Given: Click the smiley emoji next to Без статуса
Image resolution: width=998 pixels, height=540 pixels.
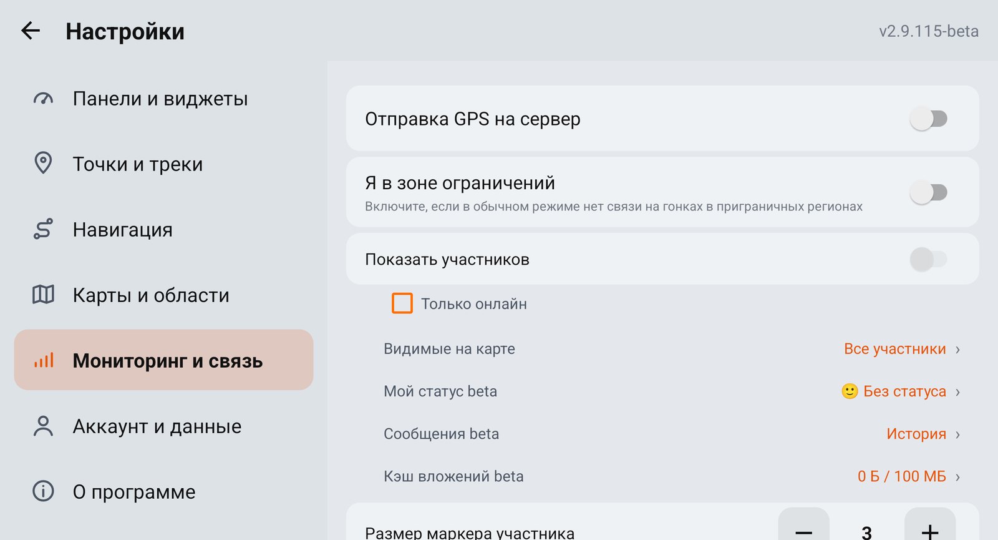Looking at the screenshot, I should [x=850, y=391].
